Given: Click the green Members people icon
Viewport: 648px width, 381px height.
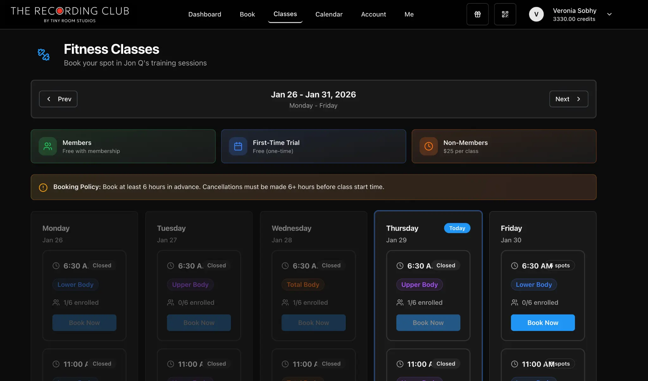Looking at the screenshot, I should point(48,146).
